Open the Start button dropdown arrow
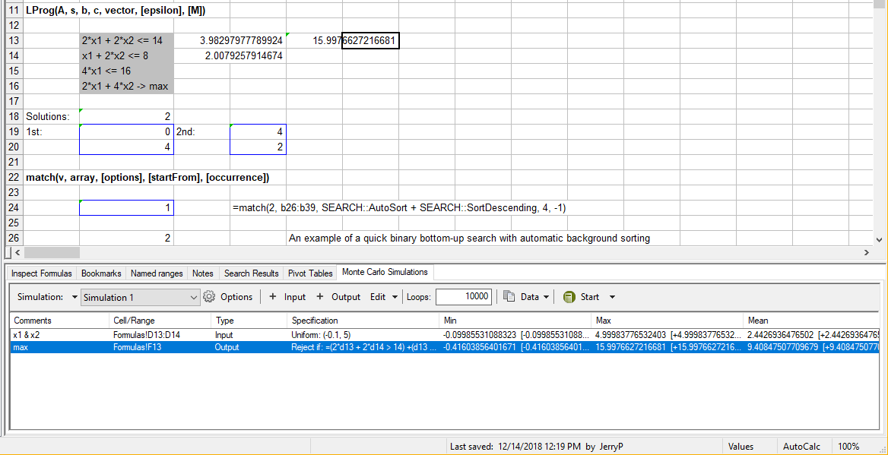The height and width of the screenshot is (455, 888). (612, 297)
